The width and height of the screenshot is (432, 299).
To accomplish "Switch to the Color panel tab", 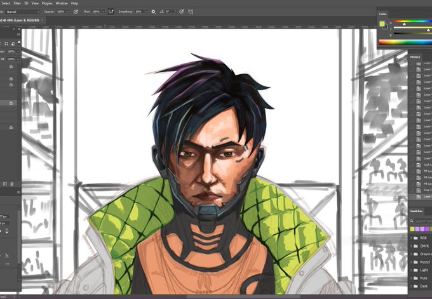I will (382, 14).
